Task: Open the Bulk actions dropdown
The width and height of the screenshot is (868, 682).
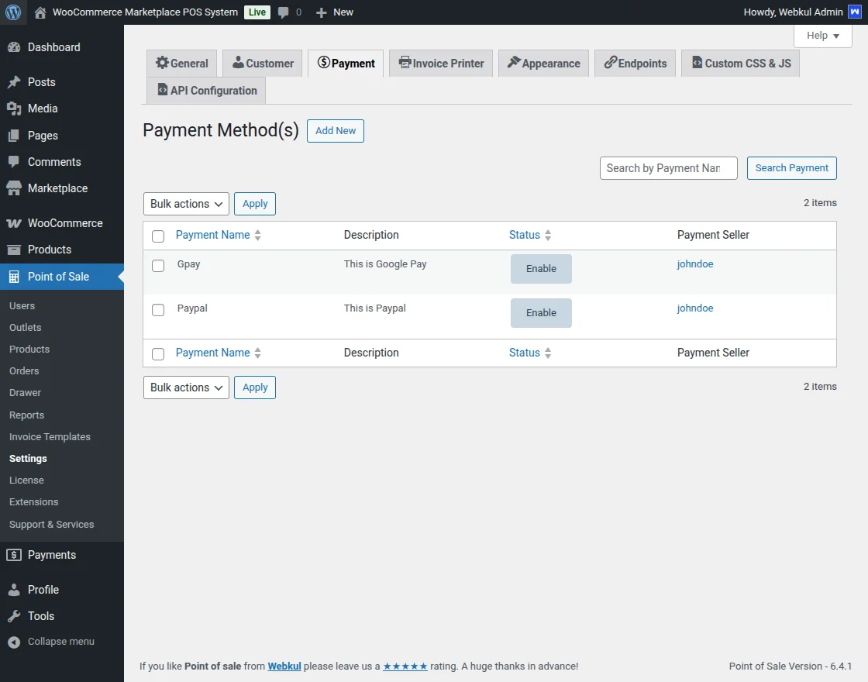Action: [185, 203]
